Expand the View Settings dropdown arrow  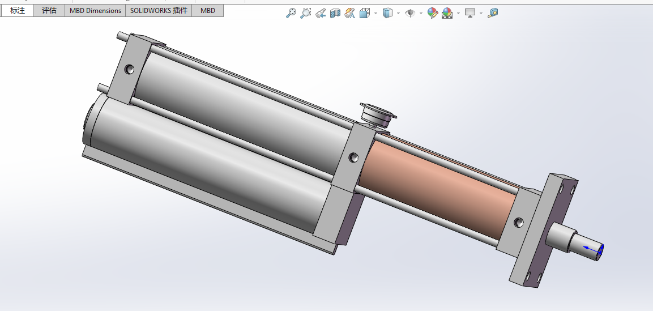tap(481, 14)
